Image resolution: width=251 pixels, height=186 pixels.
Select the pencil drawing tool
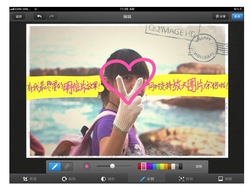pos(55,167)
